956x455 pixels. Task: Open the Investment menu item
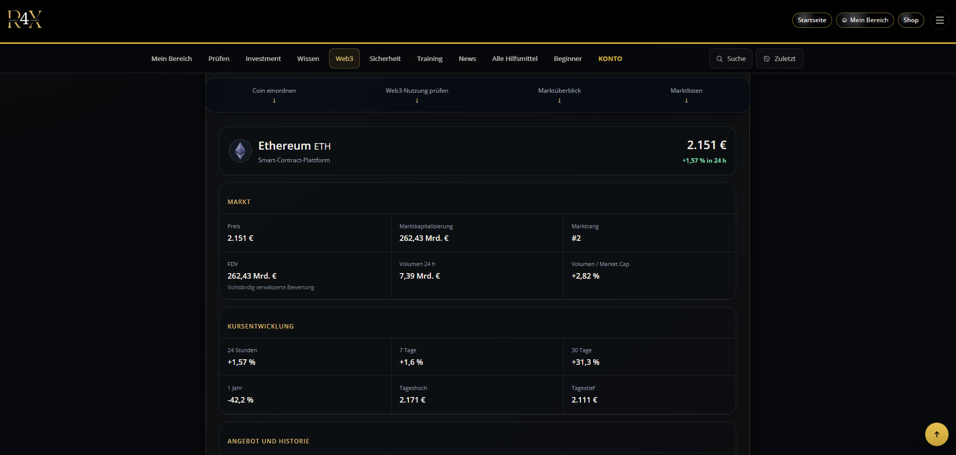coord(263,58)
